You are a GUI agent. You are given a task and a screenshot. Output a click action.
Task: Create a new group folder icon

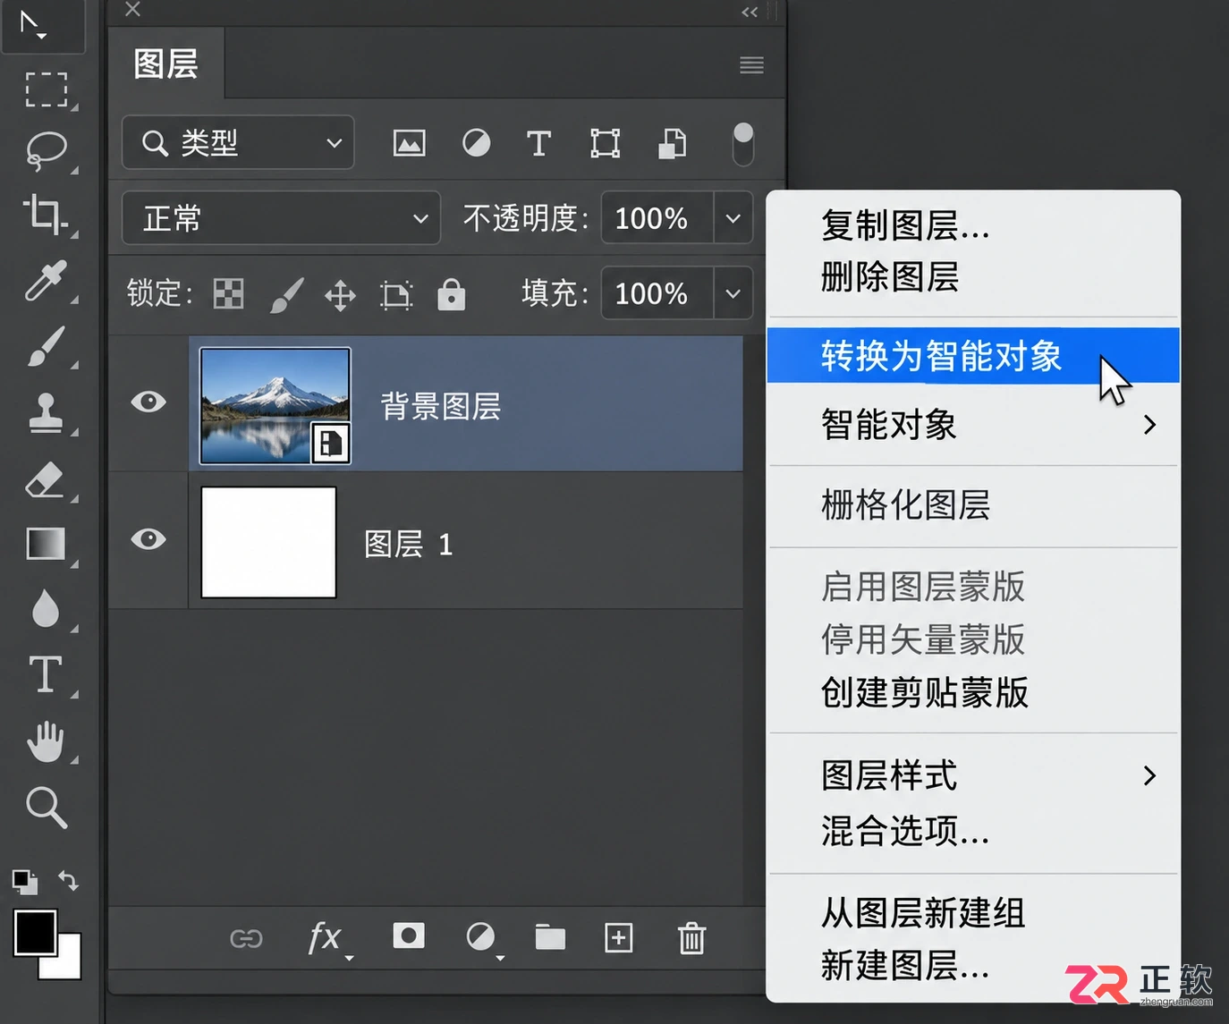(550, 937)
